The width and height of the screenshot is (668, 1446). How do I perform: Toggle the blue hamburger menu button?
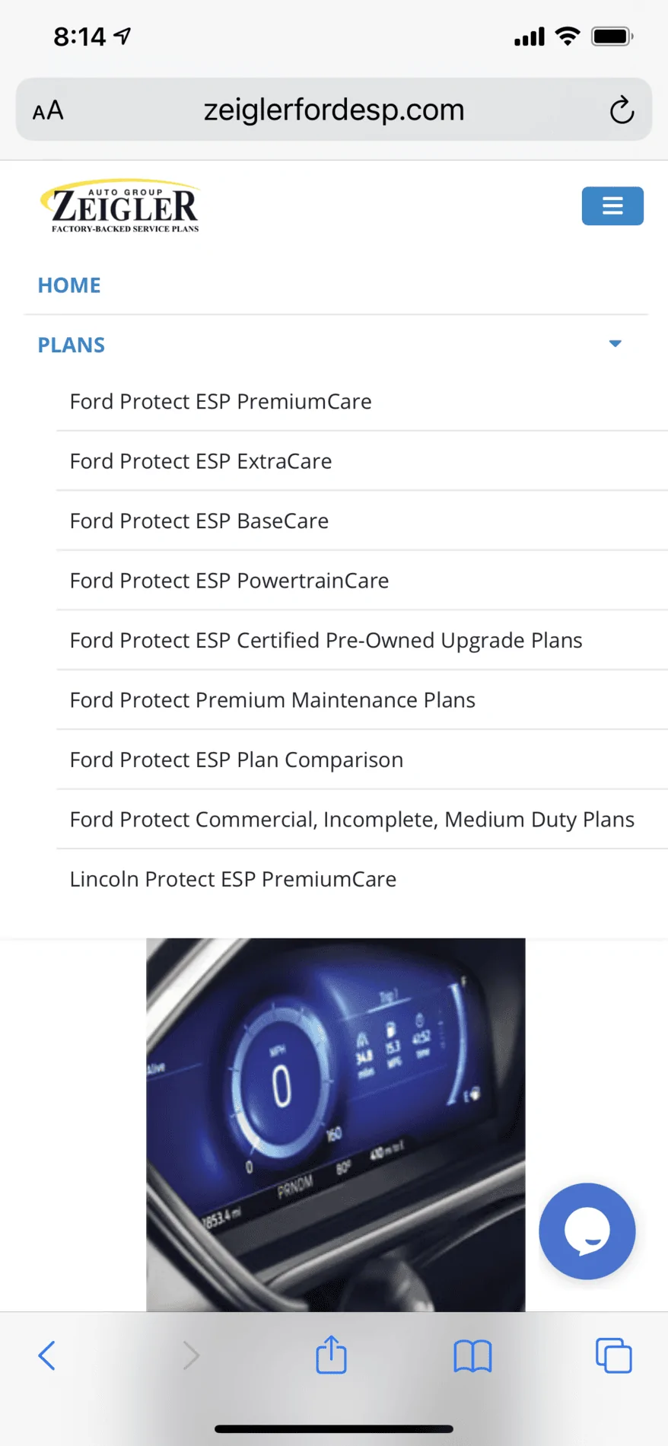[x=612, y=205]
